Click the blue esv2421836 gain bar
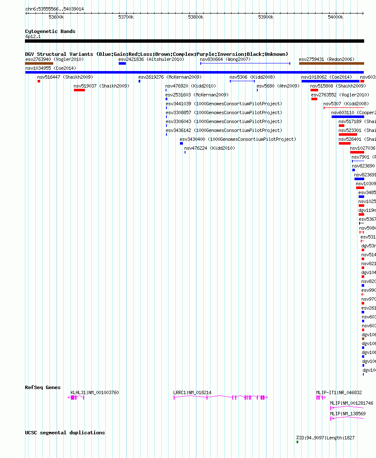376x458 pixels. 122,63
